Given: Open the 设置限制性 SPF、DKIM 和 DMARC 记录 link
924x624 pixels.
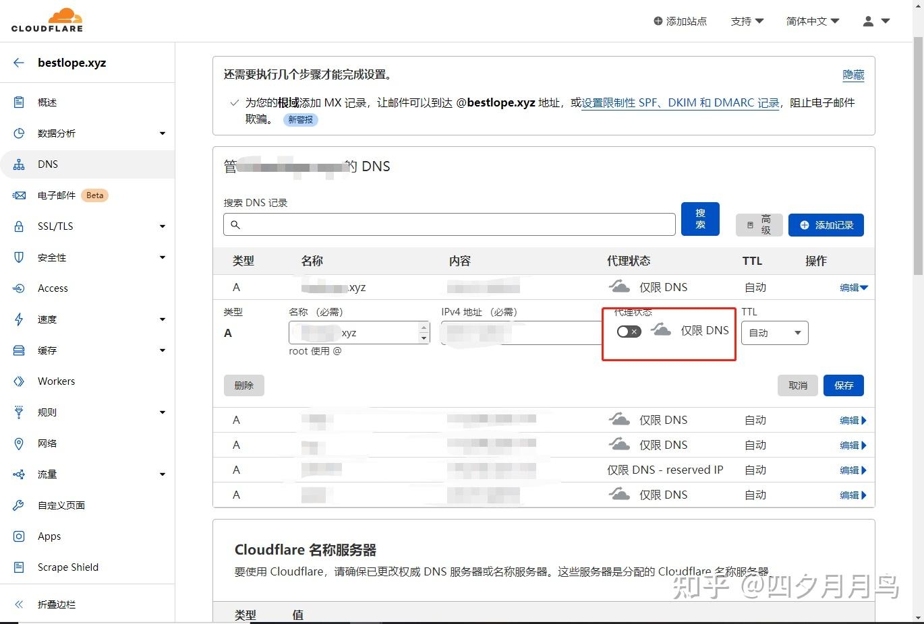Looking at the screenshot, I should 681,102.
